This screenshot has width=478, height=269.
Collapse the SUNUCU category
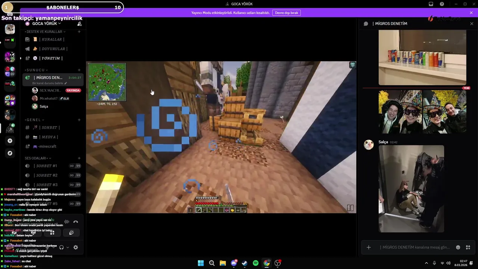tap(37, 70)
